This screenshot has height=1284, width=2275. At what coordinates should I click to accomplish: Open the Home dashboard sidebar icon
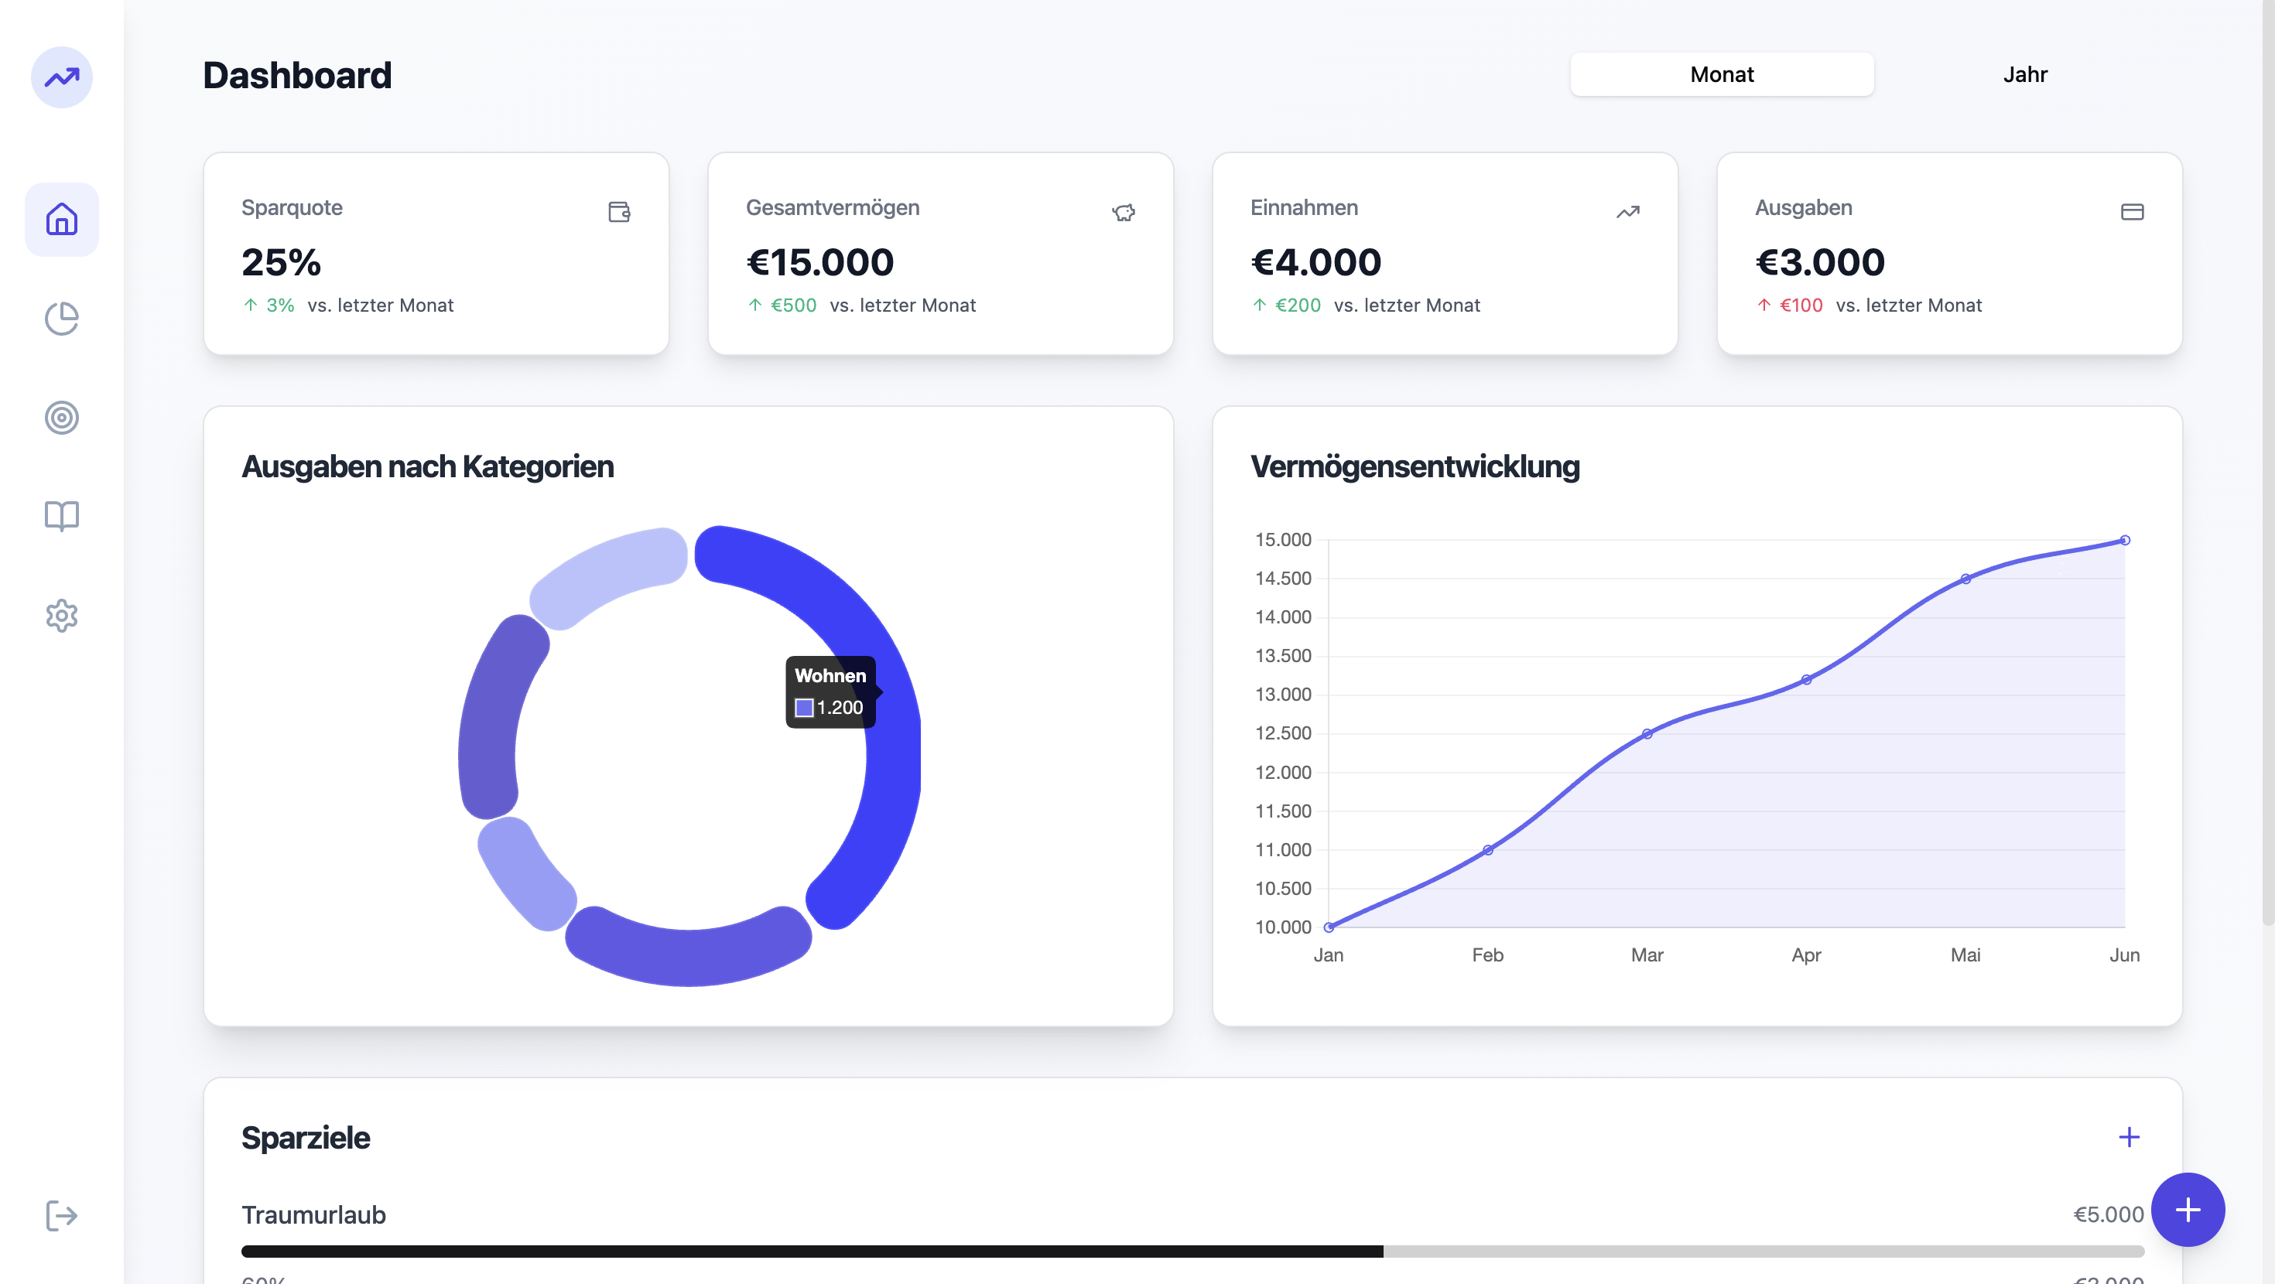tap(62, 219)
